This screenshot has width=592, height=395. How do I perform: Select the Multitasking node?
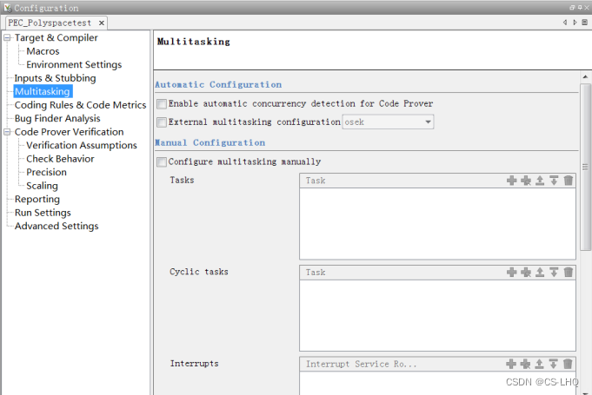click(43, 92)
